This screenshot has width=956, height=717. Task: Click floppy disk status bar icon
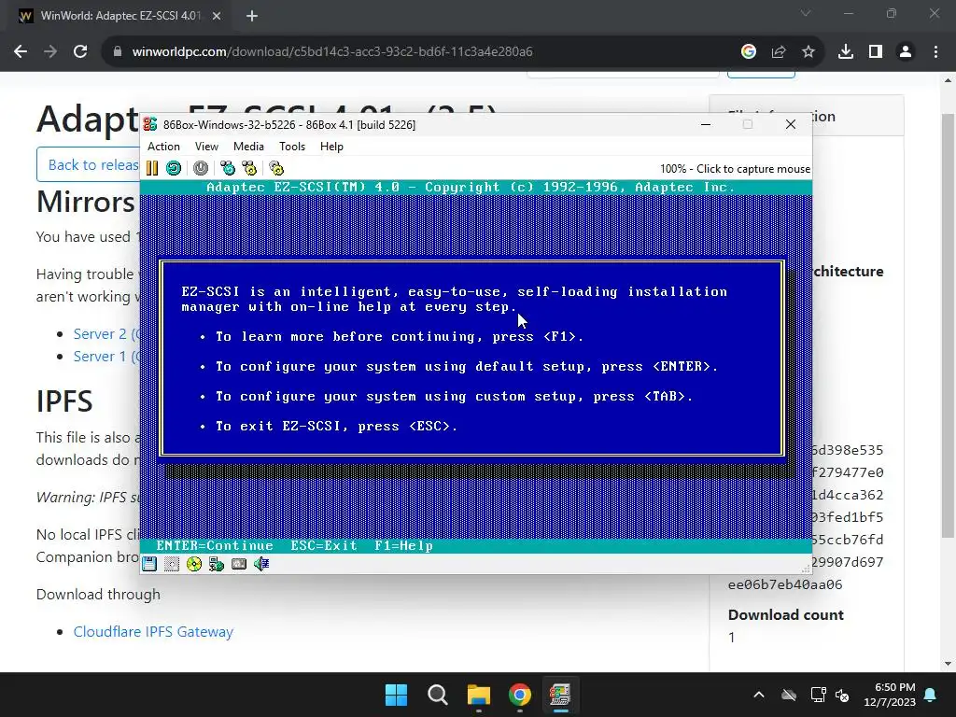click(149, 564)
